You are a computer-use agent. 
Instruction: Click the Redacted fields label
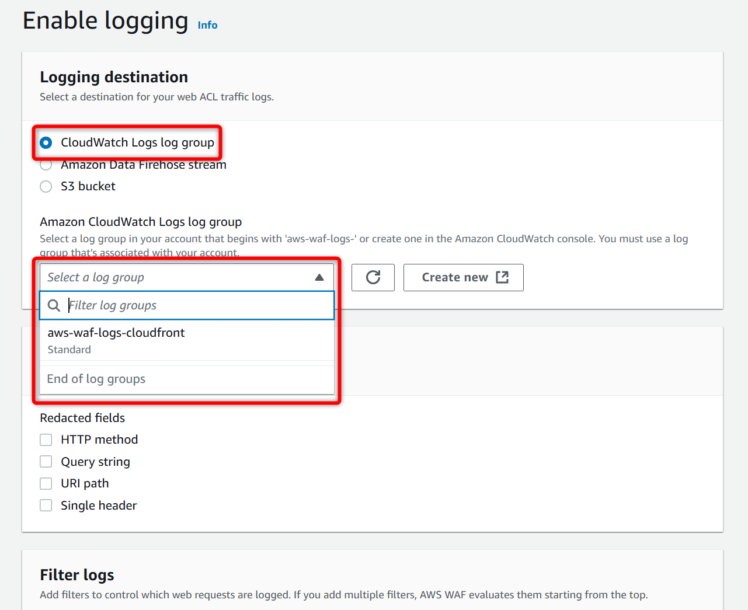click(x=82, y=418)
